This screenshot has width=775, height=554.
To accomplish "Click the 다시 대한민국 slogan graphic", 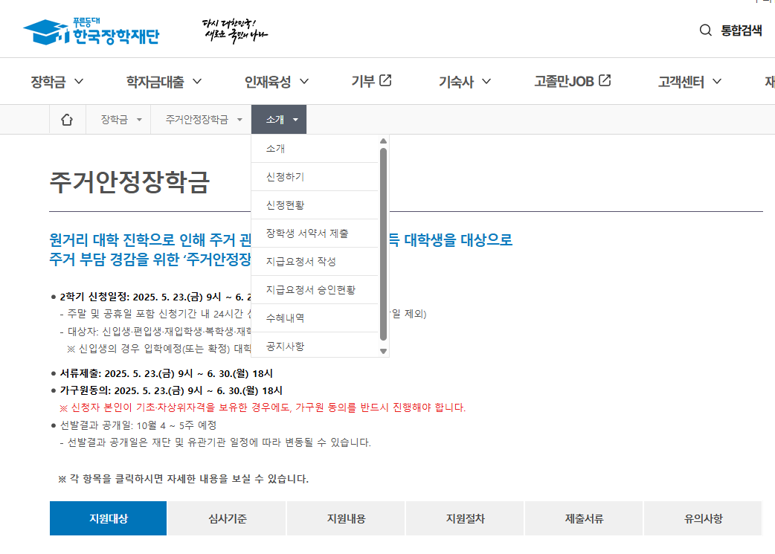I will [234, 30].
